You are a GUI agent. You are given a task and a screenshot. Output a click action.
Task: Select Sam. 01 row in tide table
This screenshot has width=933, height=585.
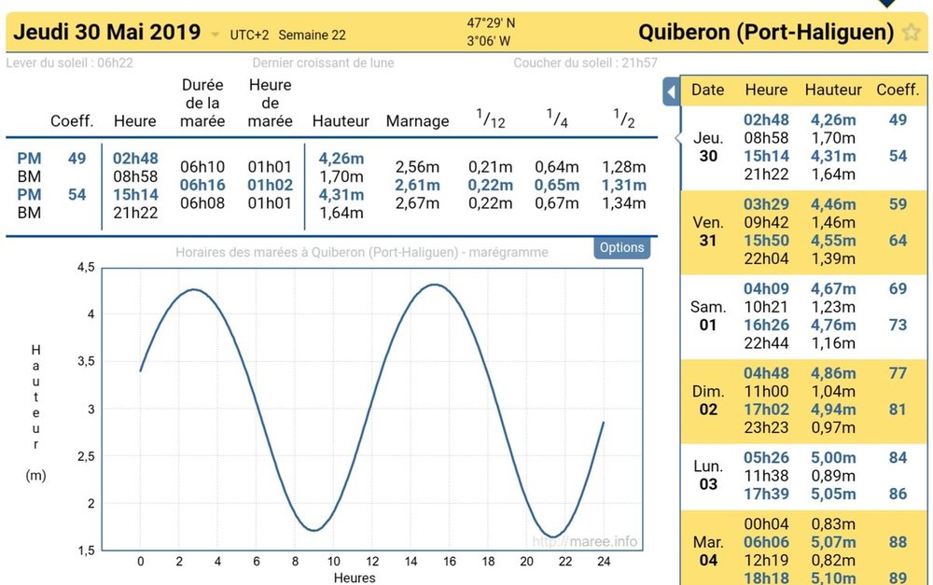tap(804, 316)
